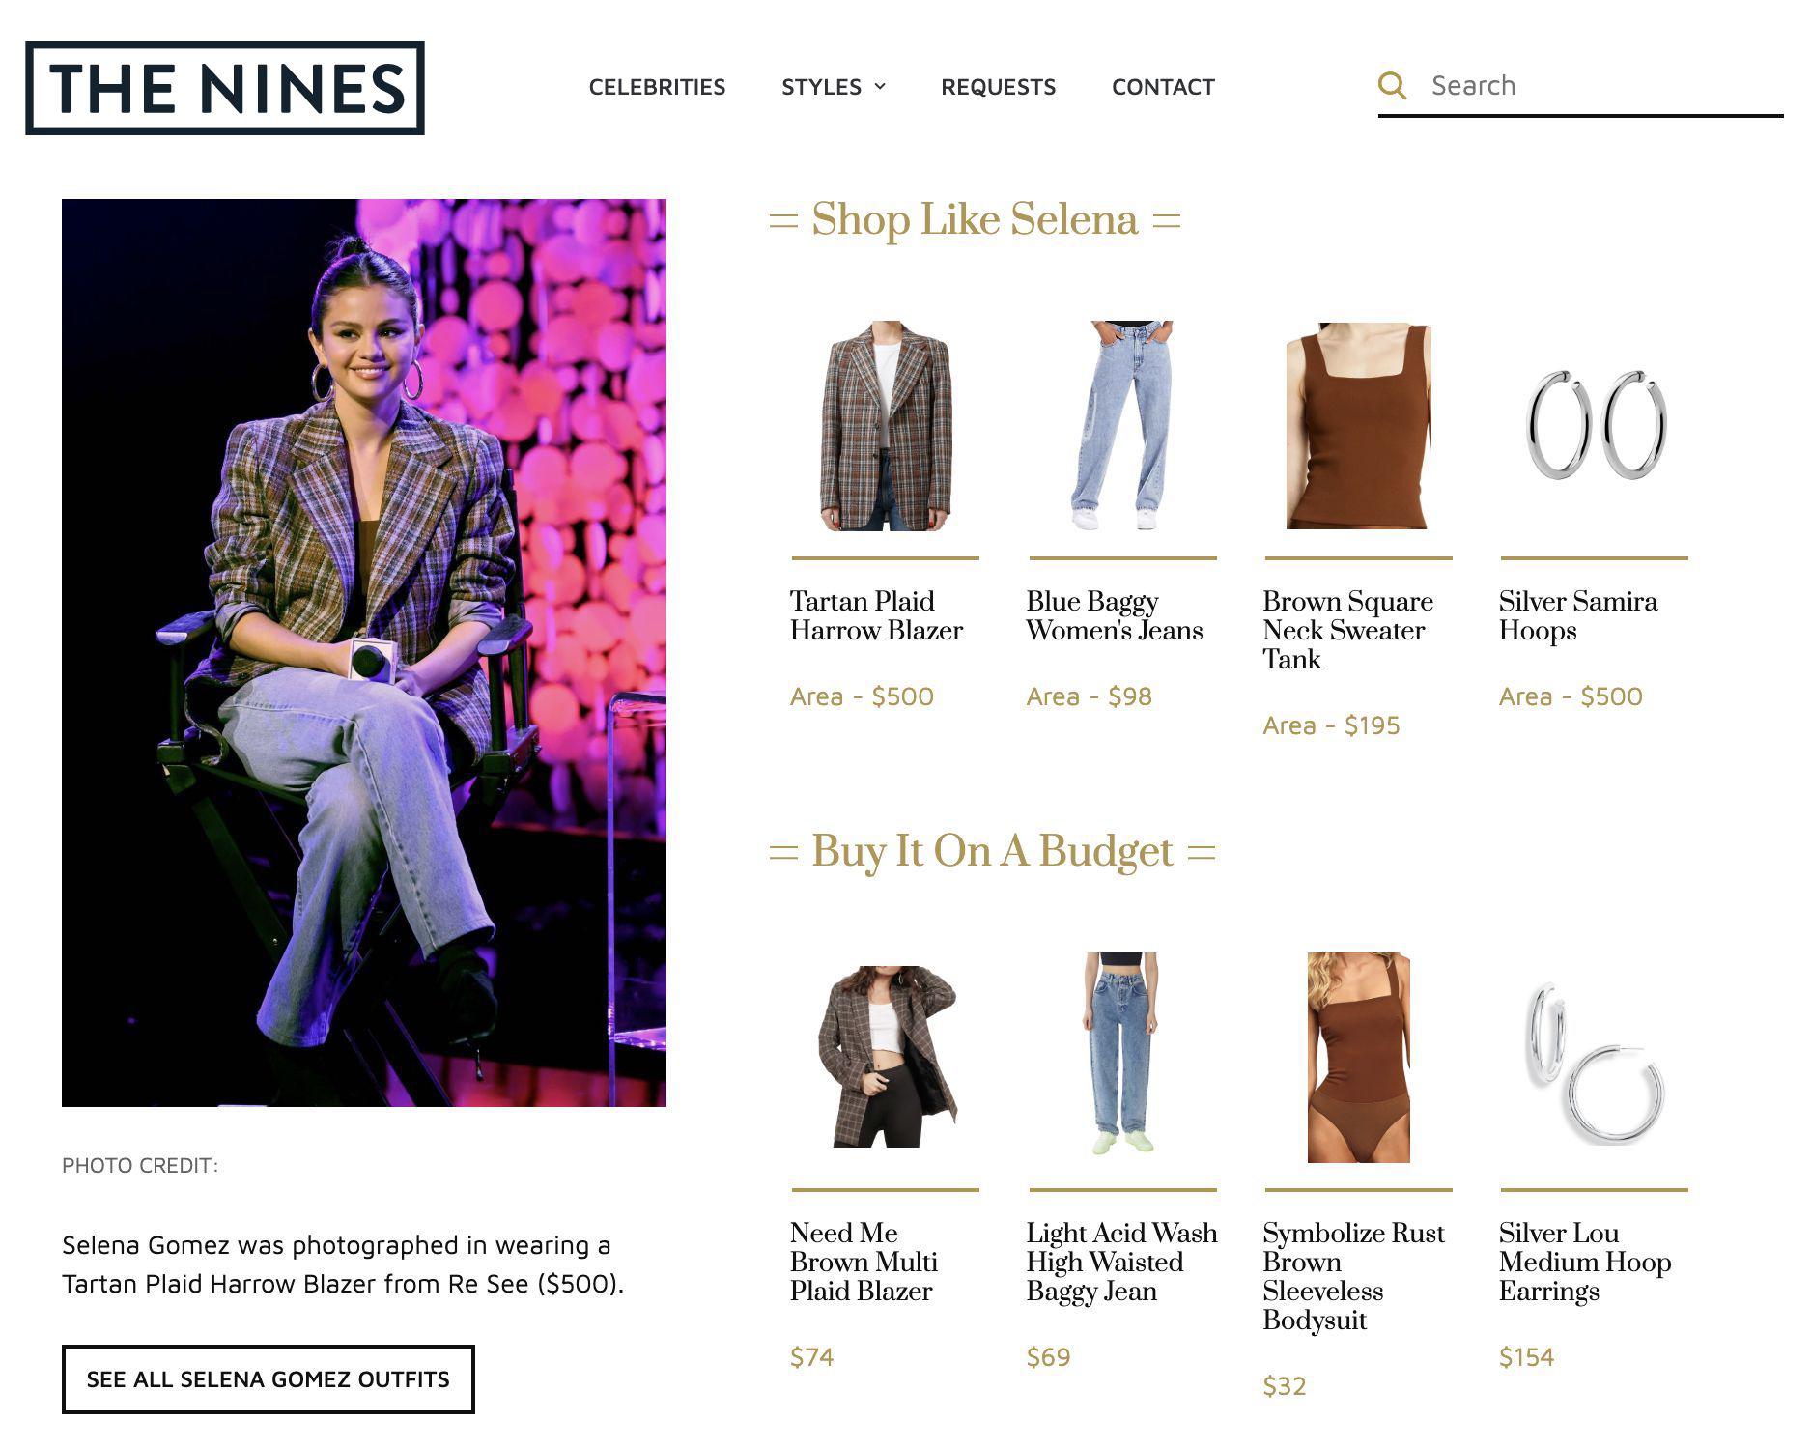Click the Tartan Plaid Harrow Blazer title link
This screenshot has width=1812, height=1449.
875,615
